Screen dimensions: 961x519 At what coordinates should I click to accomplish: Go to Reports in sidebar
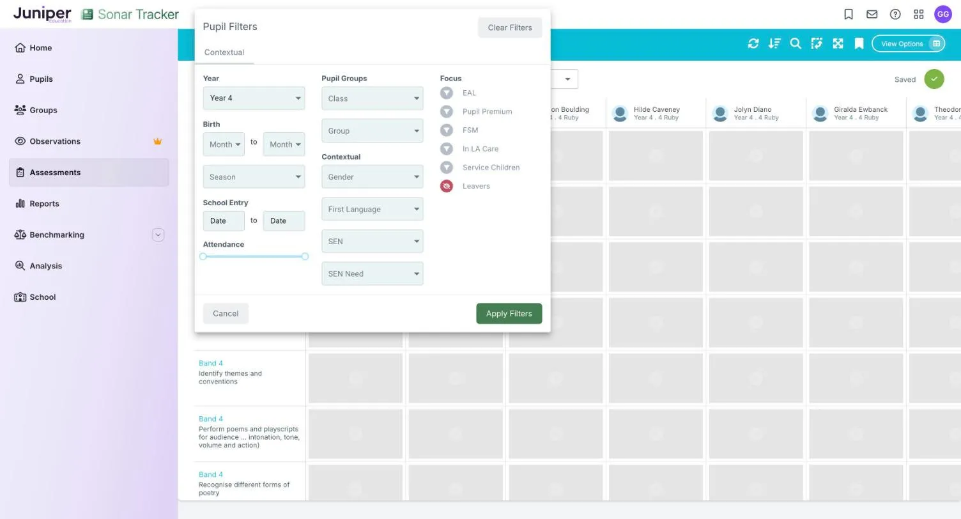(89, 203)
